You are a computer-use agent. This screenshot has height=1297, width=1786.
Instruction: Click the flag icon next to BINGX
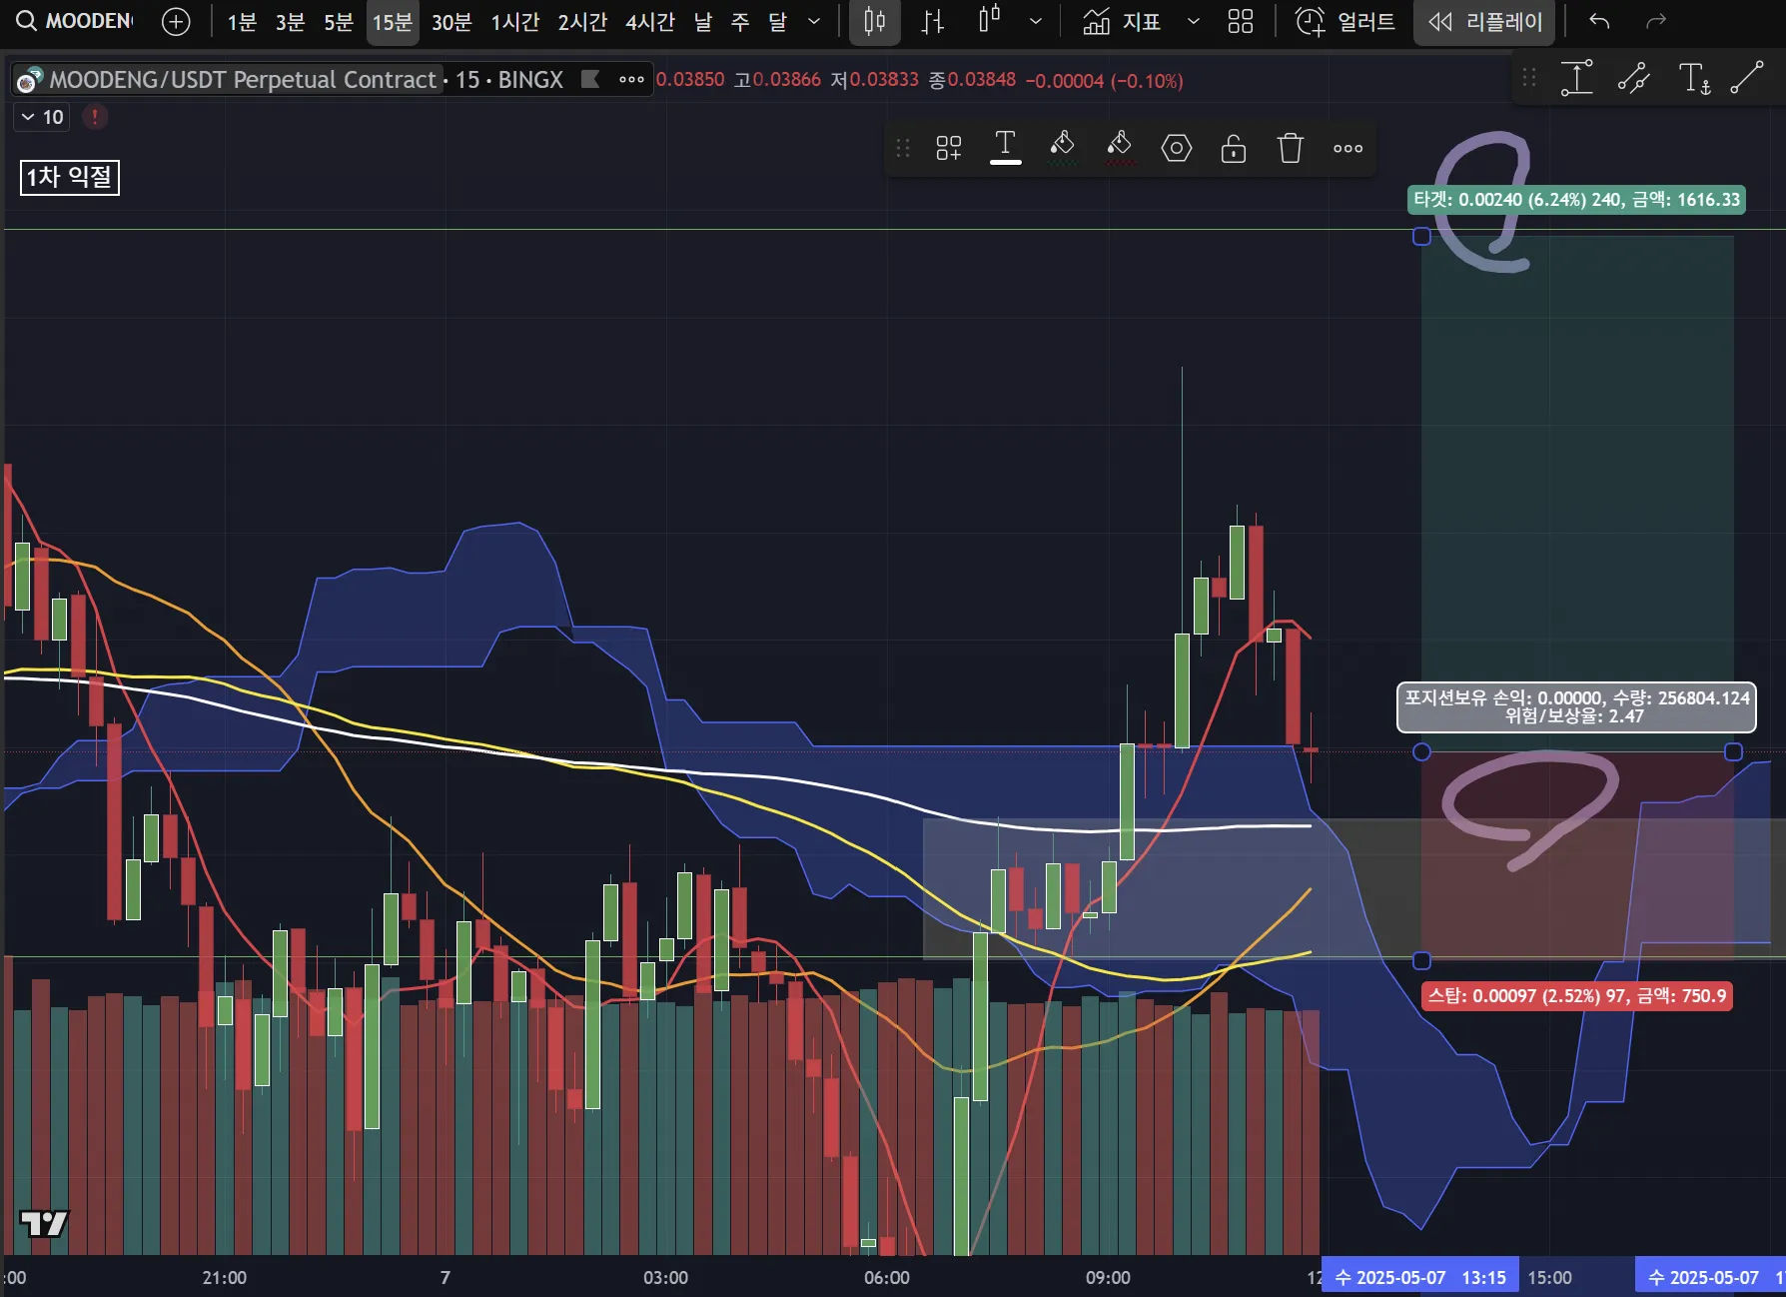590,79
